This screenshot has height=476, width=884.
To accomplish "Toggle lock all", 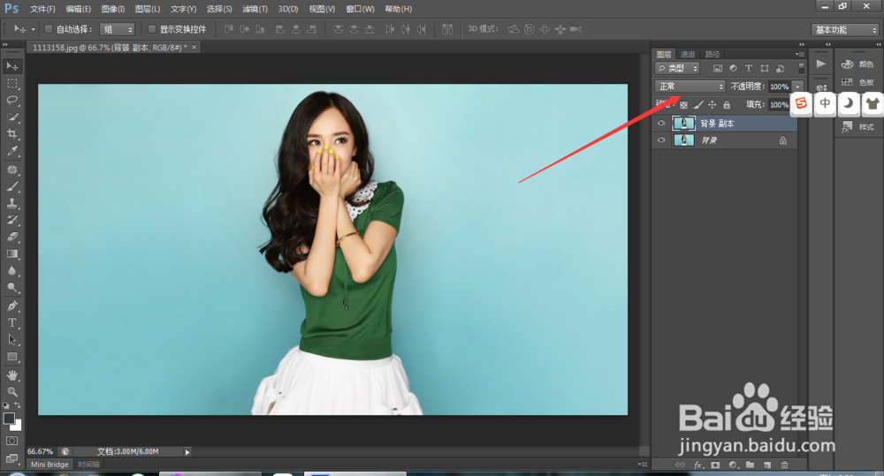I will coord(727,105).
